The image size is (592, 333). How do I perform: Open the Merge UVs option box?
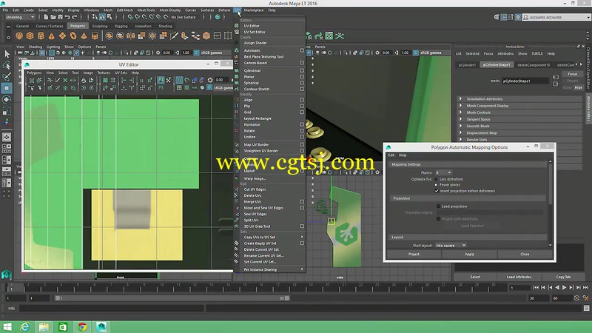coord(302,201)
